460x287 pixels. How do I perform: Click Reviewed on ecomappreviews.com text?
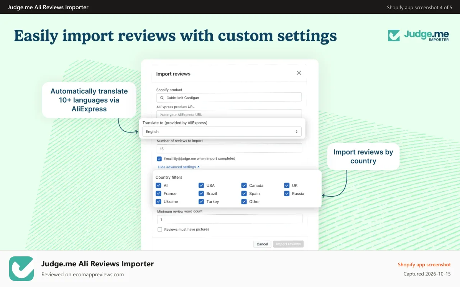coord(82,274)
